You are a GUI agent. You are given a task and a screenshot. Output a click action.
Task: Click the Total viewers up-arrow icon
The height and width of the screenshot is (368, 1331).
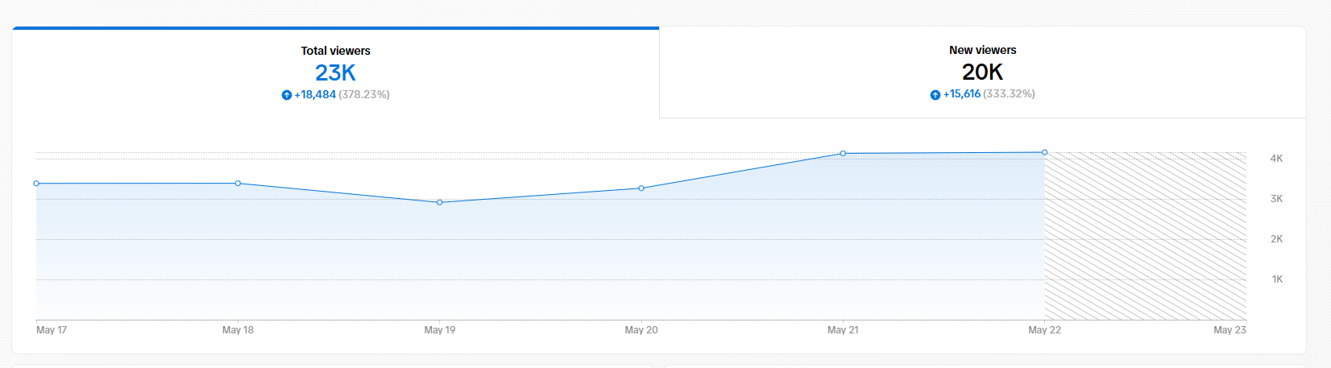[286, 95]
